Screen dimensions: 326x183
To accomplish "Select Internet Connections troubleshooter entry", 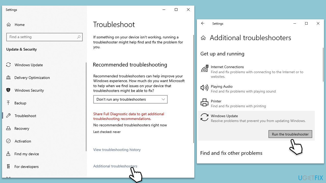I will pyautogui.click(x=256, y=71).
